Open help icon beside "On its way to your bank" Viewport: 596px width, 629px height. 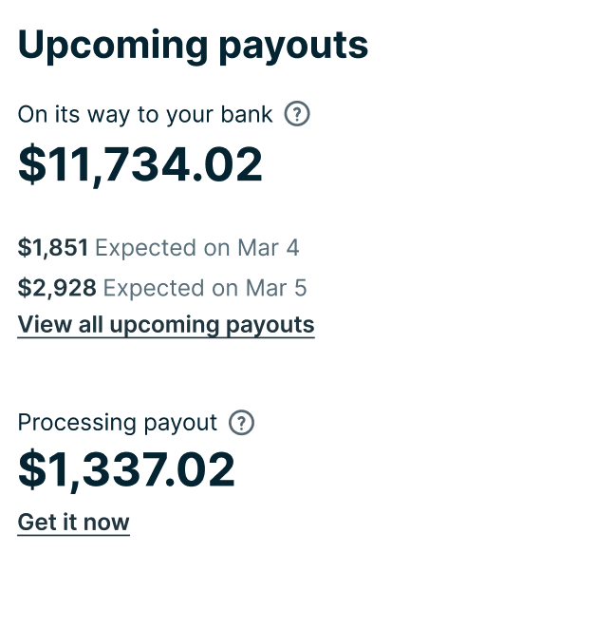(297, 115)
